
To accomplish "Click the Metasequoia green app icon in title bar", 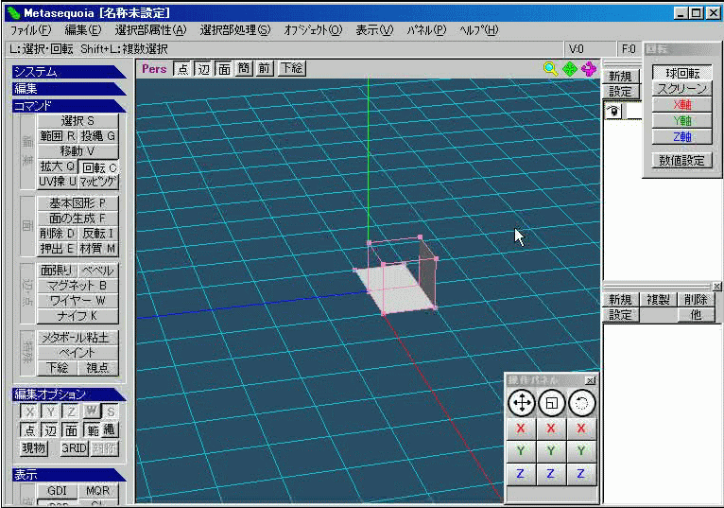I will 14,13.
